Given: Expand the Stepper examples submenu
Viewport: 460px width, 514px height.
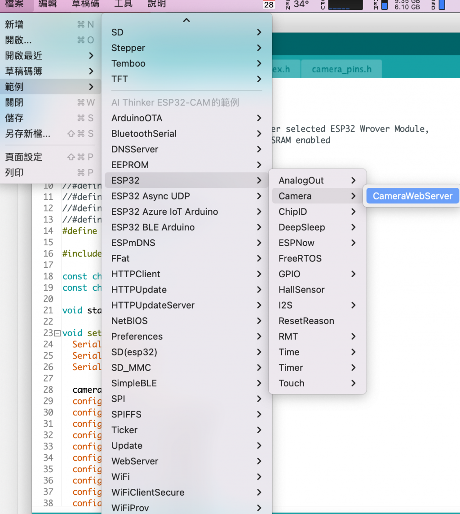Looking at the screenshot, I should click(187, 48).
